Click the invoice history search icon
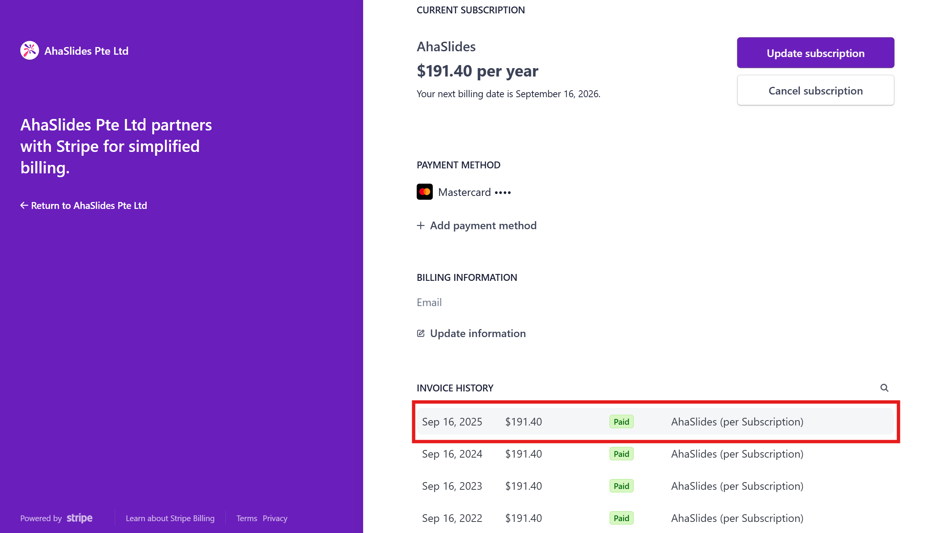Screen dimensions: 926x533 click(x=884, y=388)
